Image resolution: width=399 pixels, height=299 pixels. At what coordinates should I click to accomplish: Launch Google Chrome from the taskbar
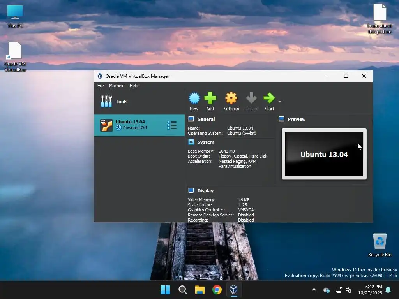(x=217, y=290)
